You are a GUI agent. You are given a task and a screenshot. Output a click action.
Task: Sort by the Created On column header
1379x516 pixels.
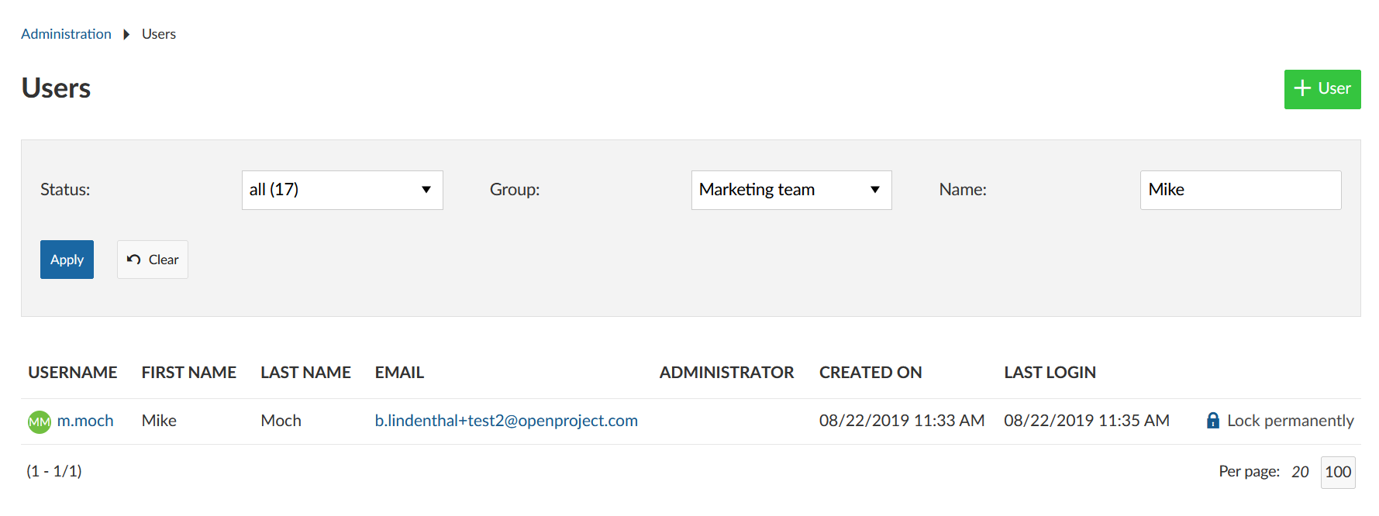(870, 373)
